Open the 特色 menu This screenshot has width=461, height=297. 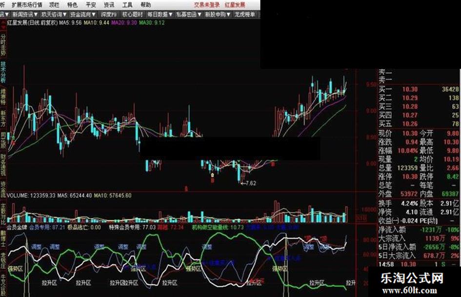pyautogui.click(x=72, y=5)
